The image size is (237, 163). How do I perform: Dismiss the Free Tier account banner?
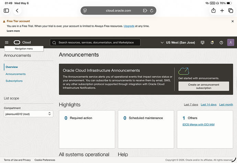tap(233, 21)
